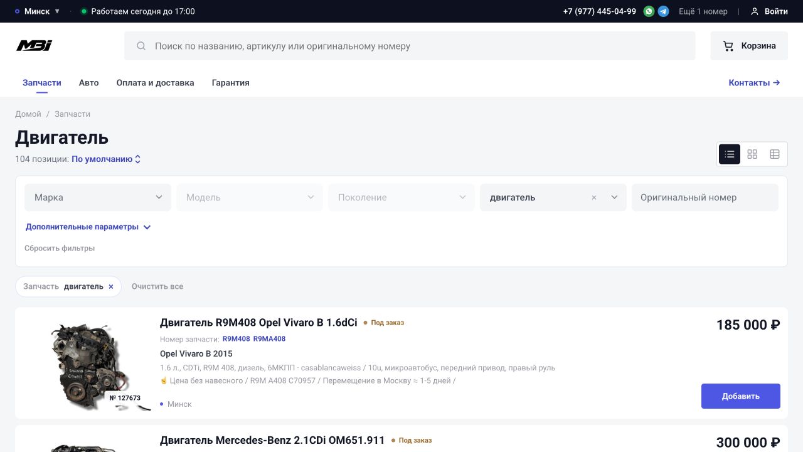Click the Под заказ label on Opel listing
The width and height of the screenshot is (803, 452).
tap(387, 323)
